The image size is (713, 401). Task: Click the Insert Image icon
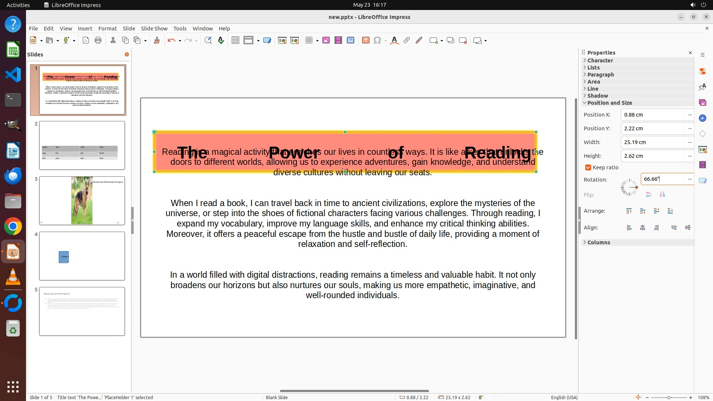click(326, 40)
